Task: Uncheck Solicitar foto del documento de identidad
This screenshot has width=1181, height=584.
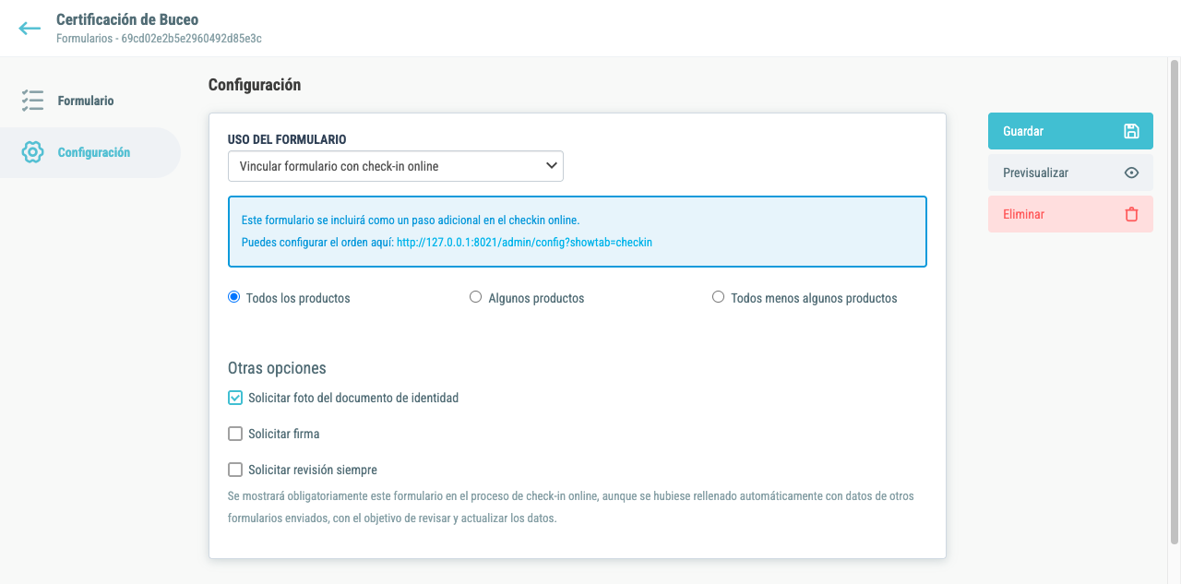Action: point(235,398)
